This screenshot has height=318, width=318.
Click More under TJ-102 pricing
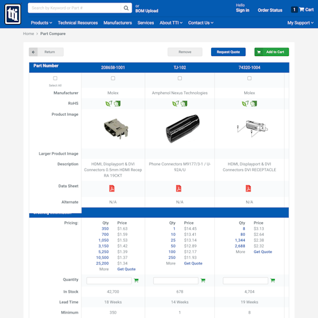click(x=171, y=263)
